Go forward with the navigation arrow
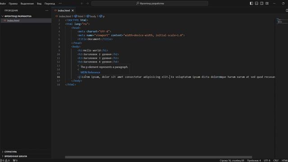The image size is (288, 162). tap(87, 3)
